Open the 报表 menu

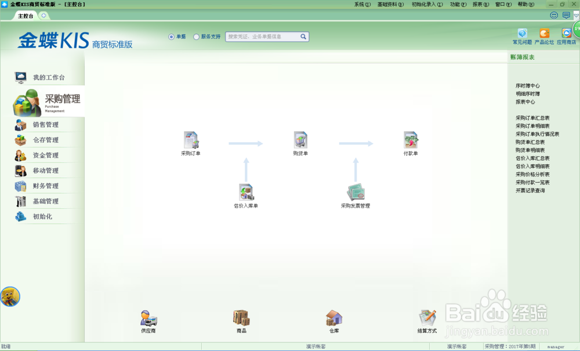[480, 5]
